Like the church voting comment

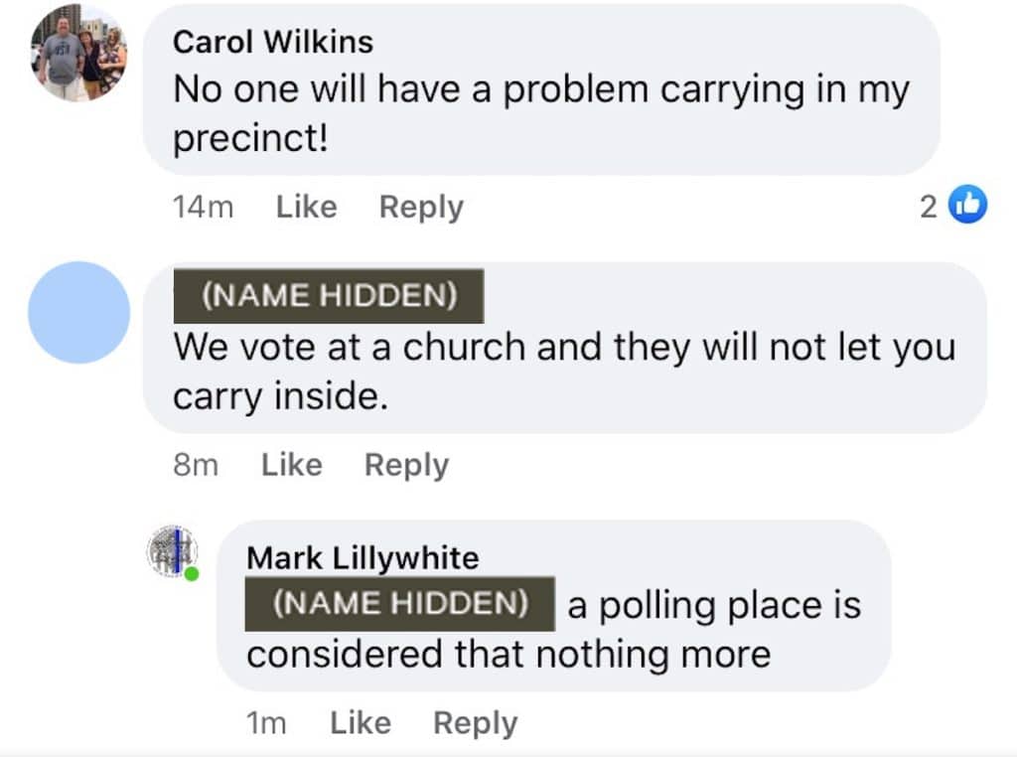point(291,465)
